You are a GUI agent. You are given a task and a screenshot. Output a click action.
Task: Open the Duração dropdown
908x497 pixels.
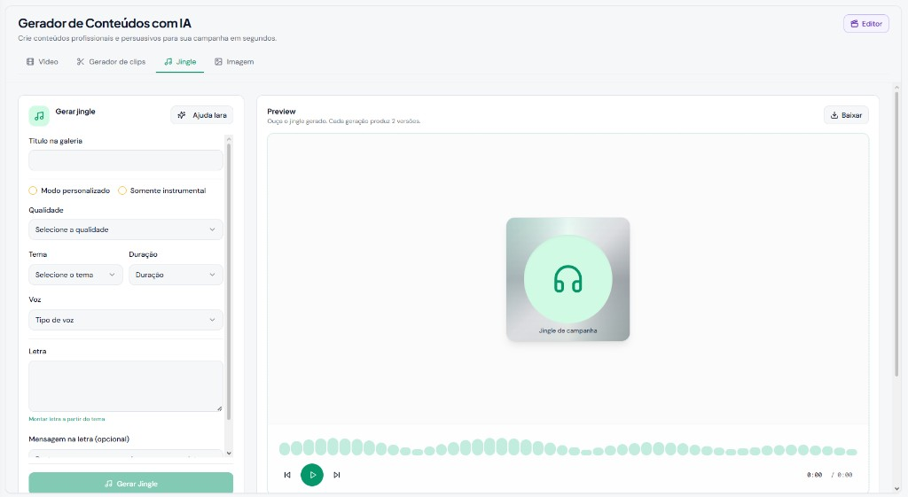coord(176,275)
